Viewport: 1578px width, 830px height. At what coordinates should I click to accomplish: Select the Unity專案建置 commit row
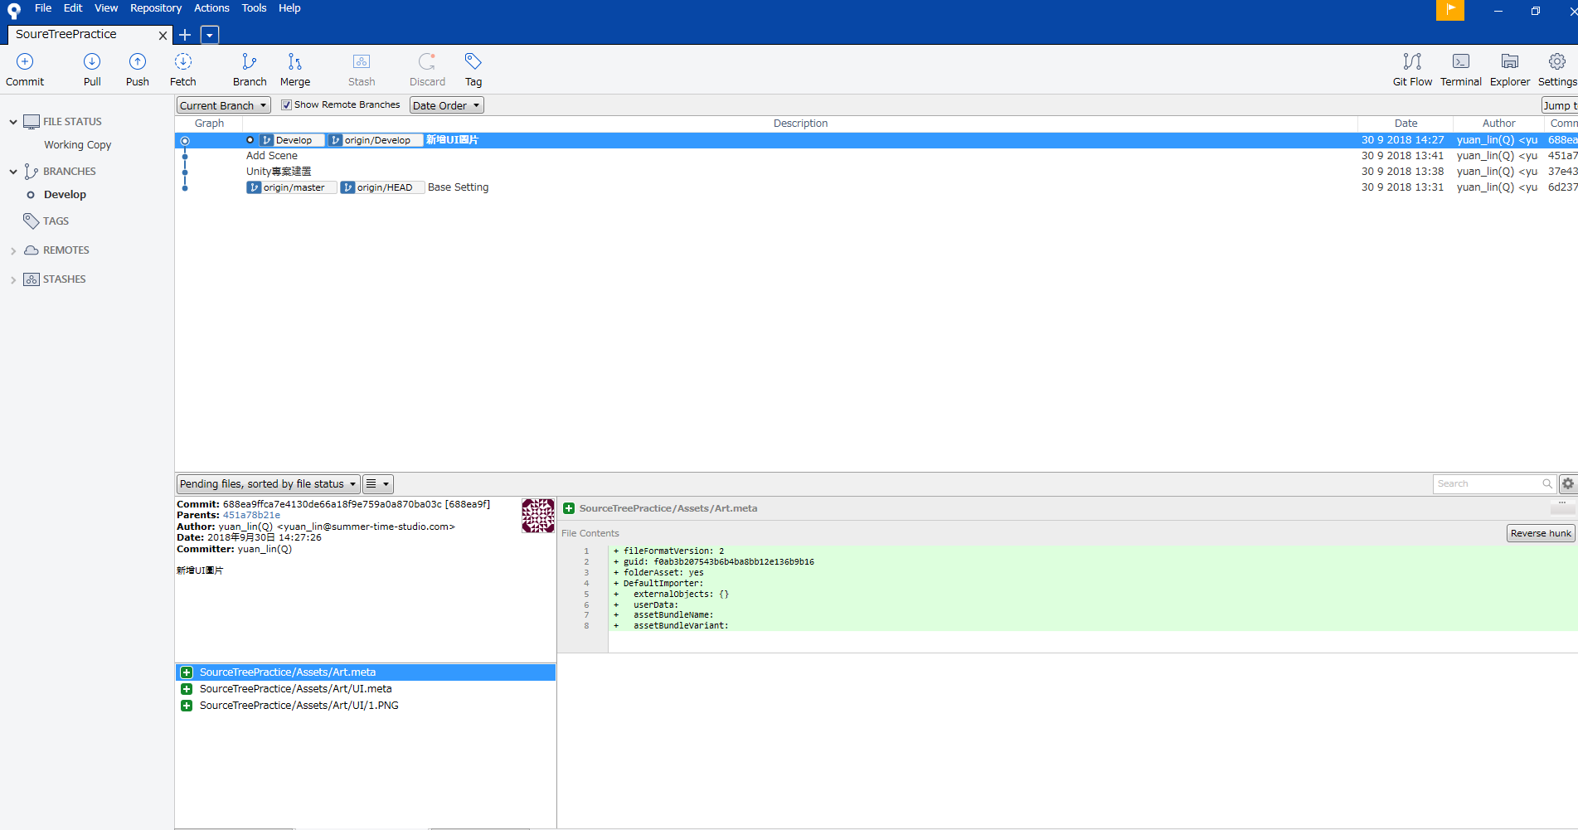pos(876,172)
